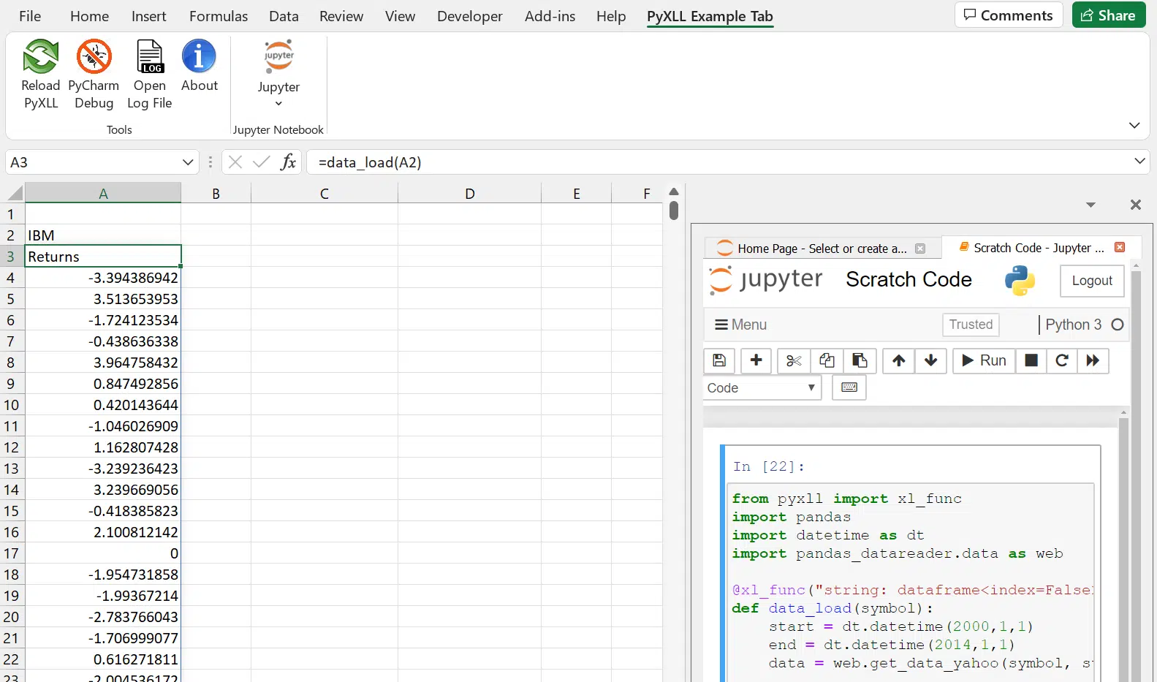Click the Jupyter Logout button
This screenshot has width=1157, height=682.
point(1092,281)
